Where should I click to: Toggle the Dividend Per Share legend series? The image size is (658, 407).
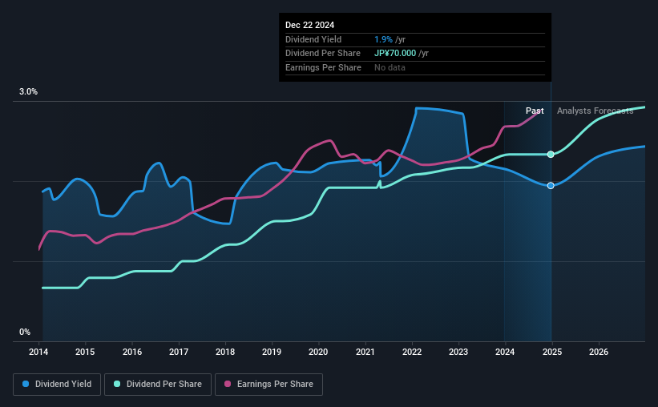(x=158, y=385)
